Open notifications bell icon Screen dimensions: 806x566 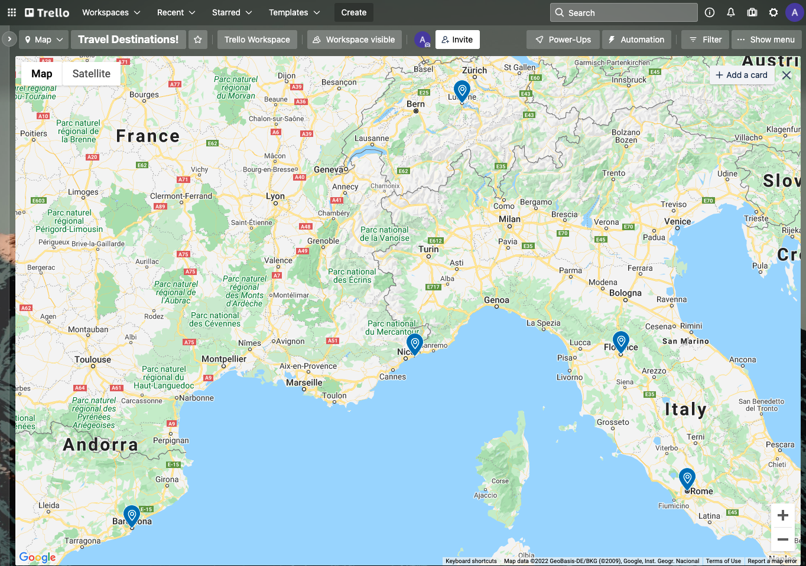[x=731, y=12]
